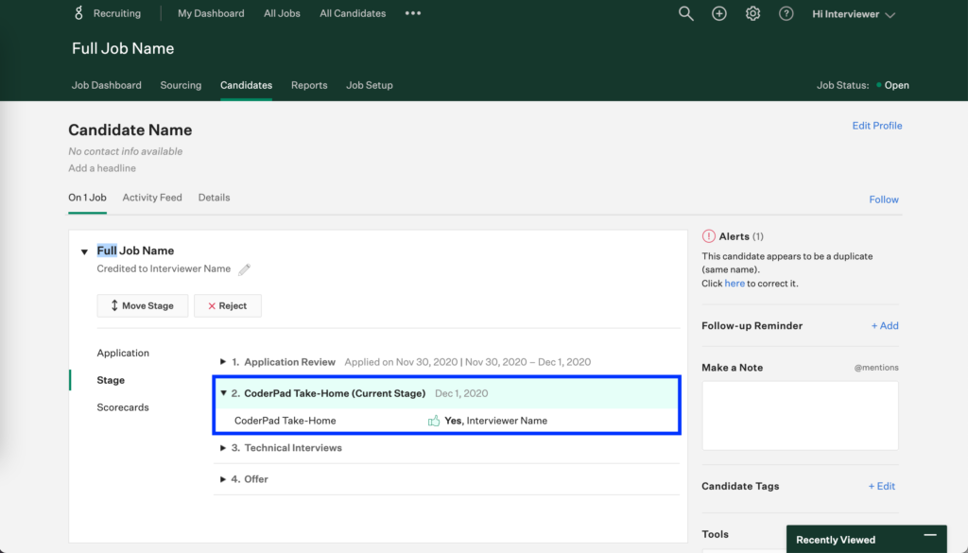Click inside the Make a Note field
The height and width of the screenshot is (553, 968).
pyautogui.click(x=799, y=416)
